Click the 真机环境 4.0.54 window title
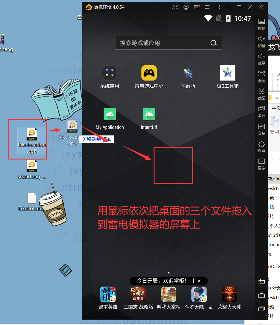Screen dimensions: 280x325 click(109, 7)
